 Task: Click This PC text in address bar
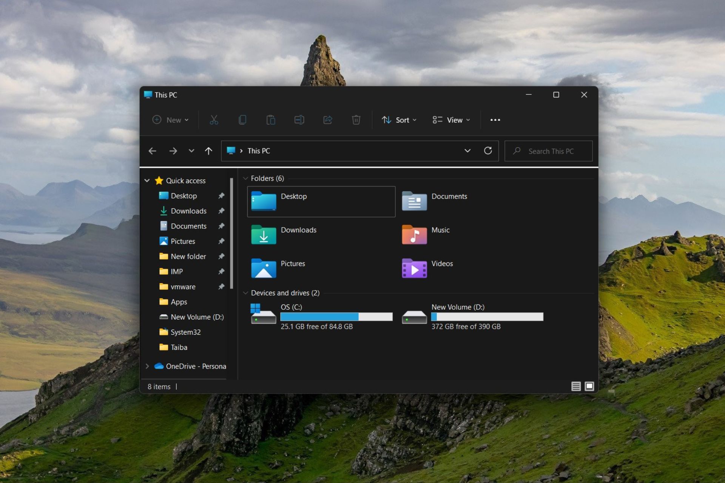pos(259,151)
